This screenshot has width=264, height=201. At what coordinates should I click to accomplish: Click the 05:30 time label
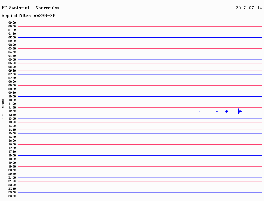[12, 63]
